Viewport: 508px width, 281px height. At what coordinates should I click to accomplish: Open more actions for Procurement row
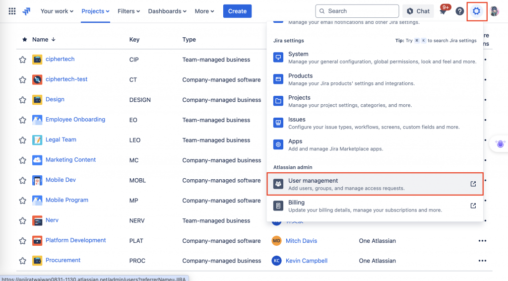482,261
